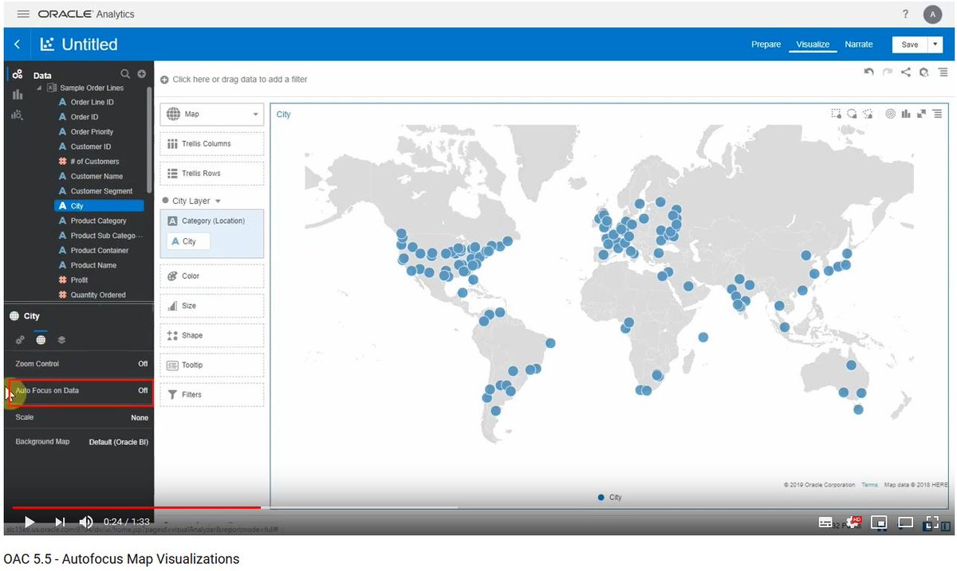The image size is (957, 571).
Task: Open the Oracle Analytics hamburger navigation menu
Action: click(x=23, y=14)
